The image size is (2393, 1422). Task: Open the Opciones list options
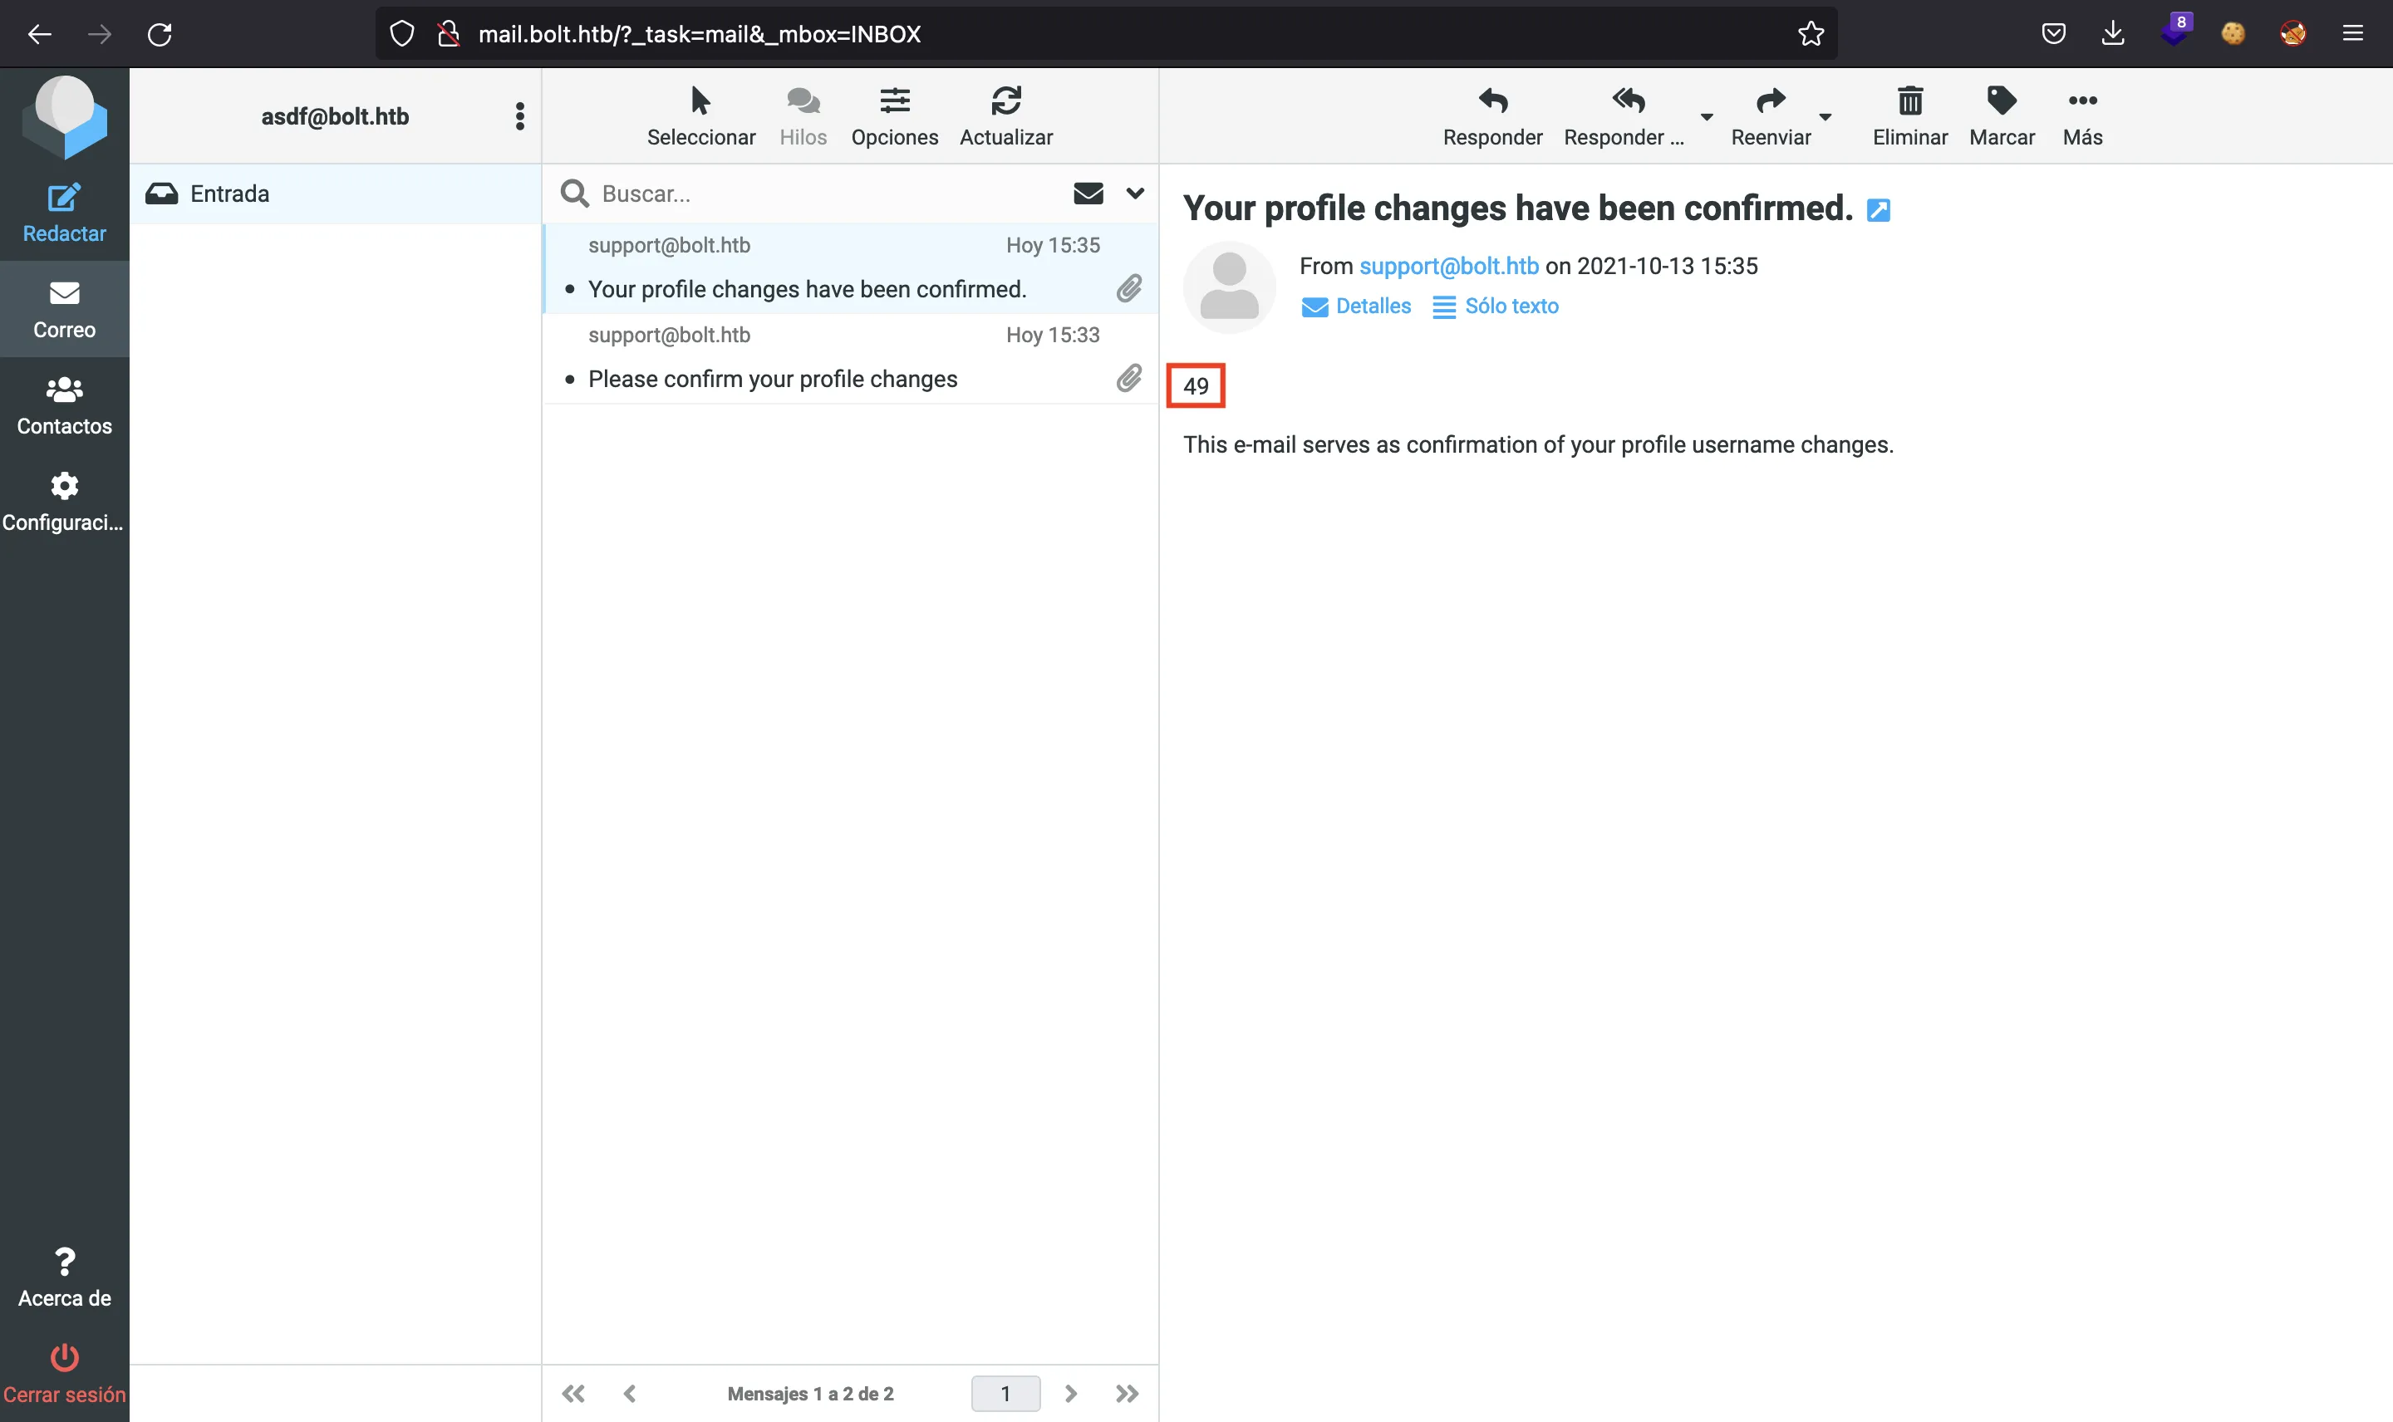[x=894, y=117]
